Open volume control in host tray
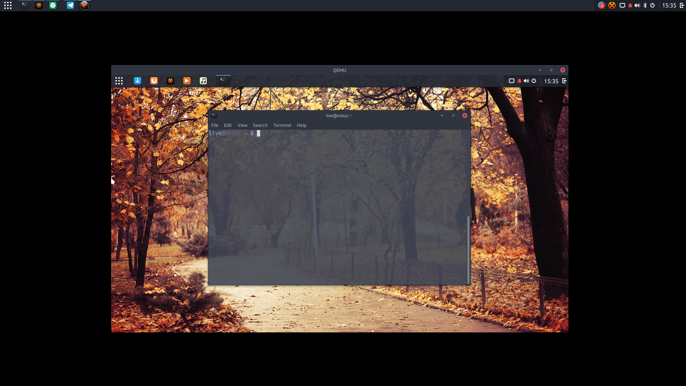The image size is (686, 386). tap(637, 5)
